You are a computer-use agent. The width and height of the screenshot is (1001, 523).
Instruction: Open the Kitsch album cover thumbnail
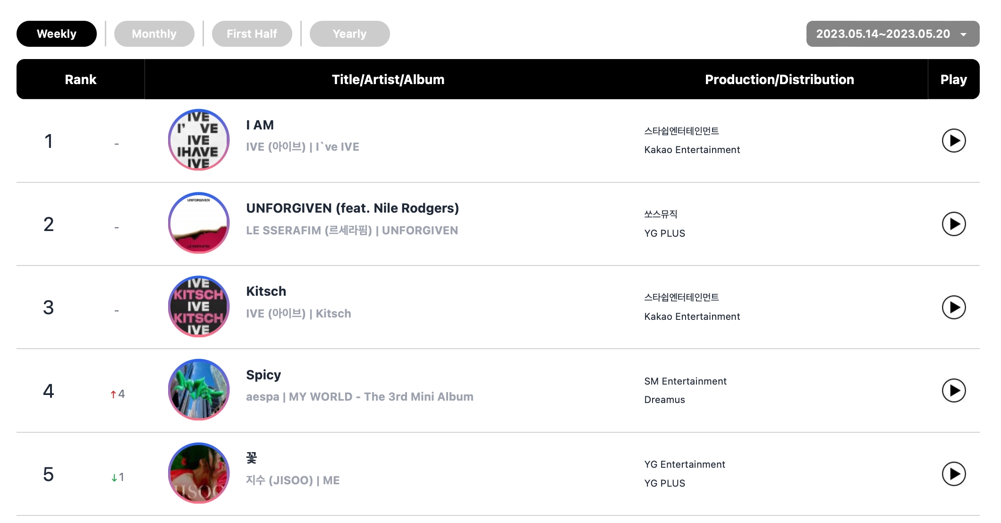[x=199, y=307]
